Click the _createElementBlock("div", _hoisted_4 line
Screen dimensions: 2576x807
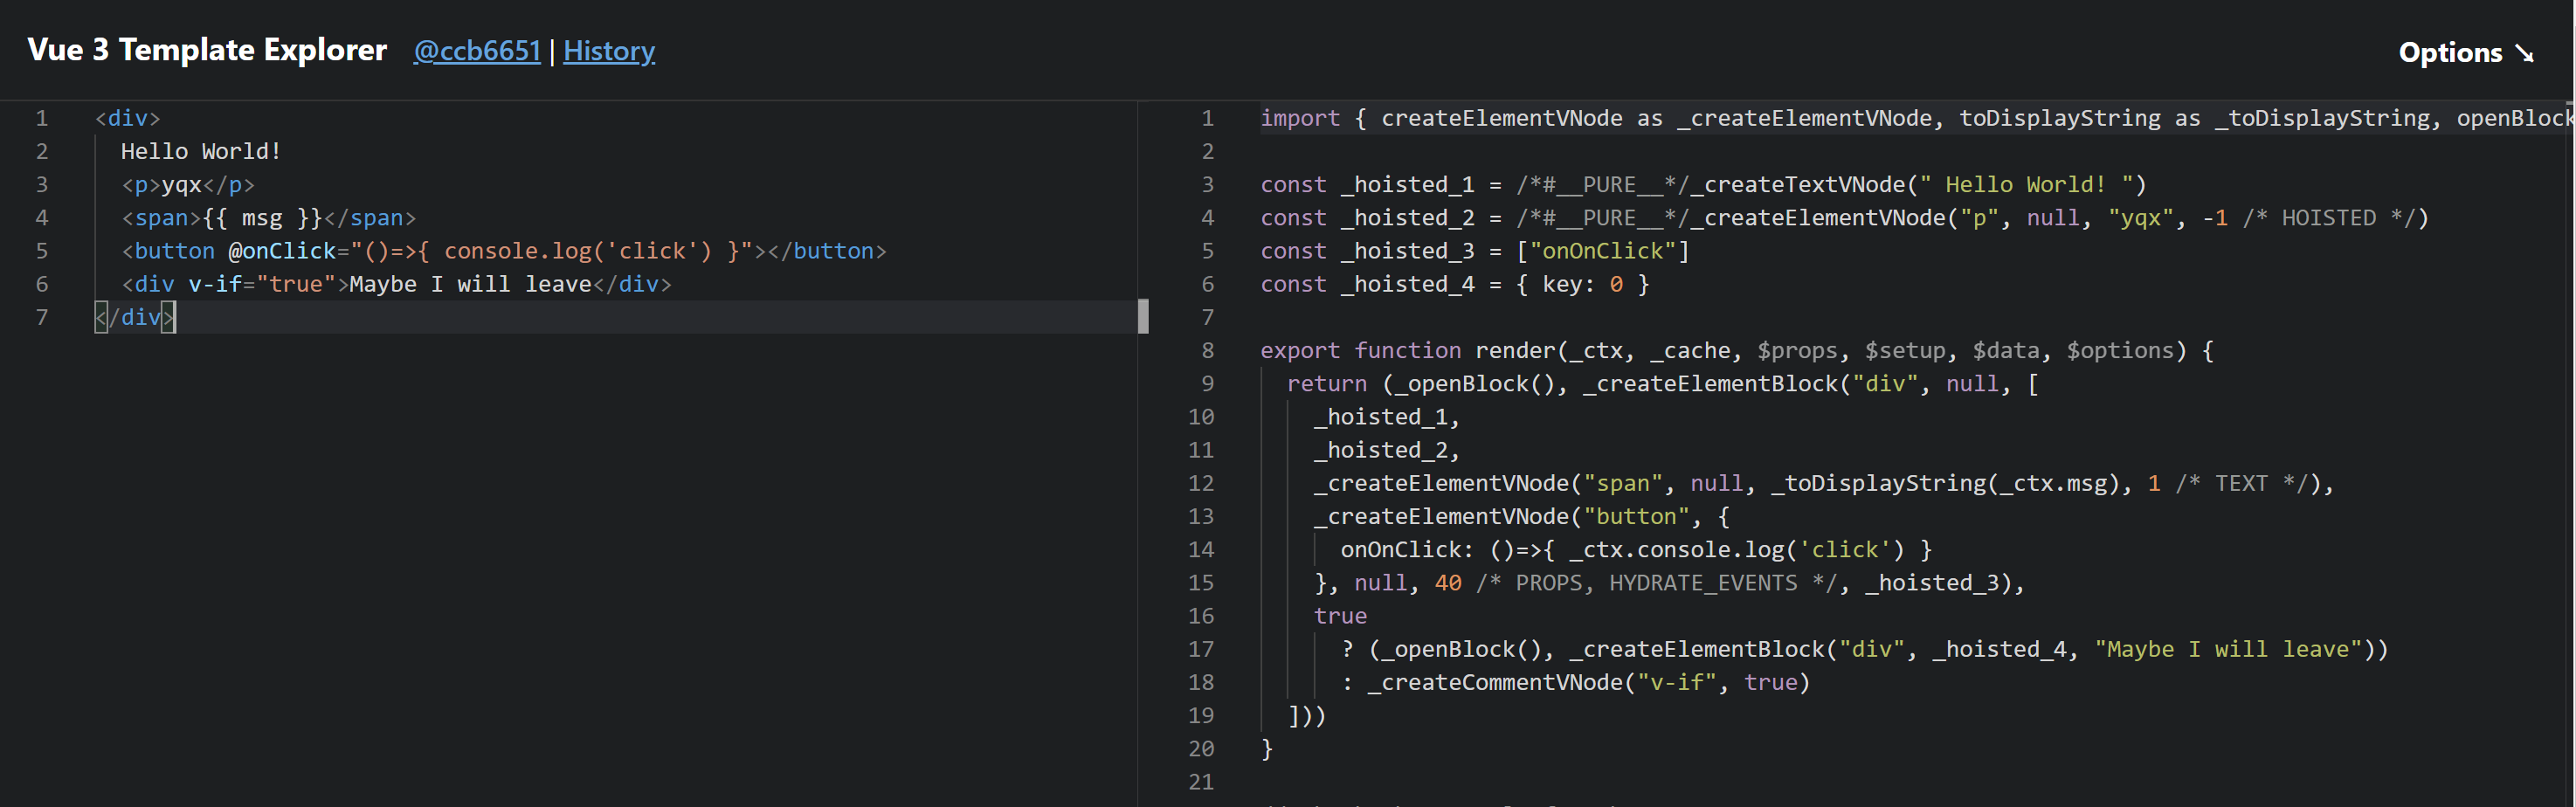(x=1864, y=649)
